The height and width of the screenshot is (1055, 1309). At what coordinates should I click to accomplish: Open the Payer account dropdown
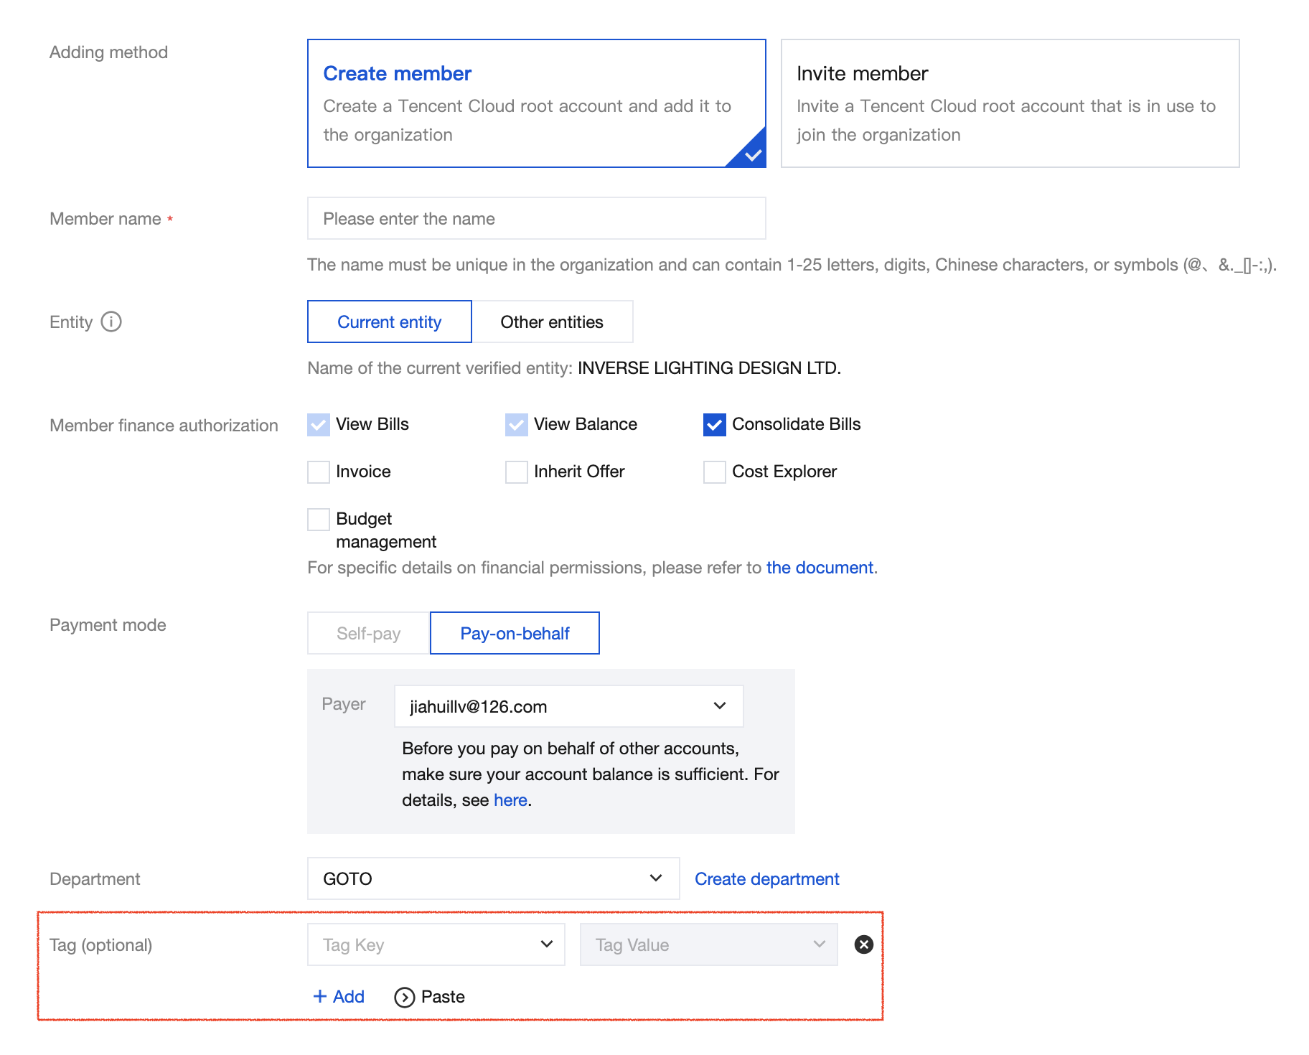[x=568, y=706]
